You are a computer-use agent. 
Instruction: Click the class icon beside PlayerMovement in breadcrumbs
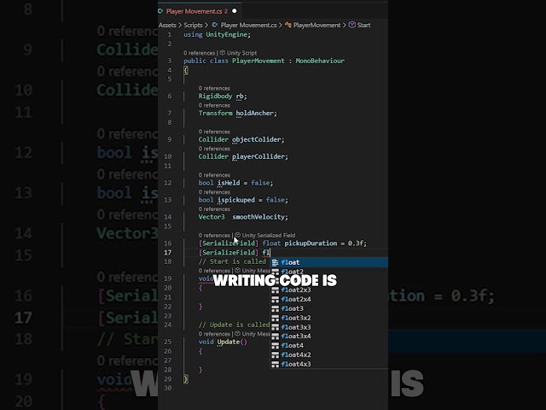point(288,26)
